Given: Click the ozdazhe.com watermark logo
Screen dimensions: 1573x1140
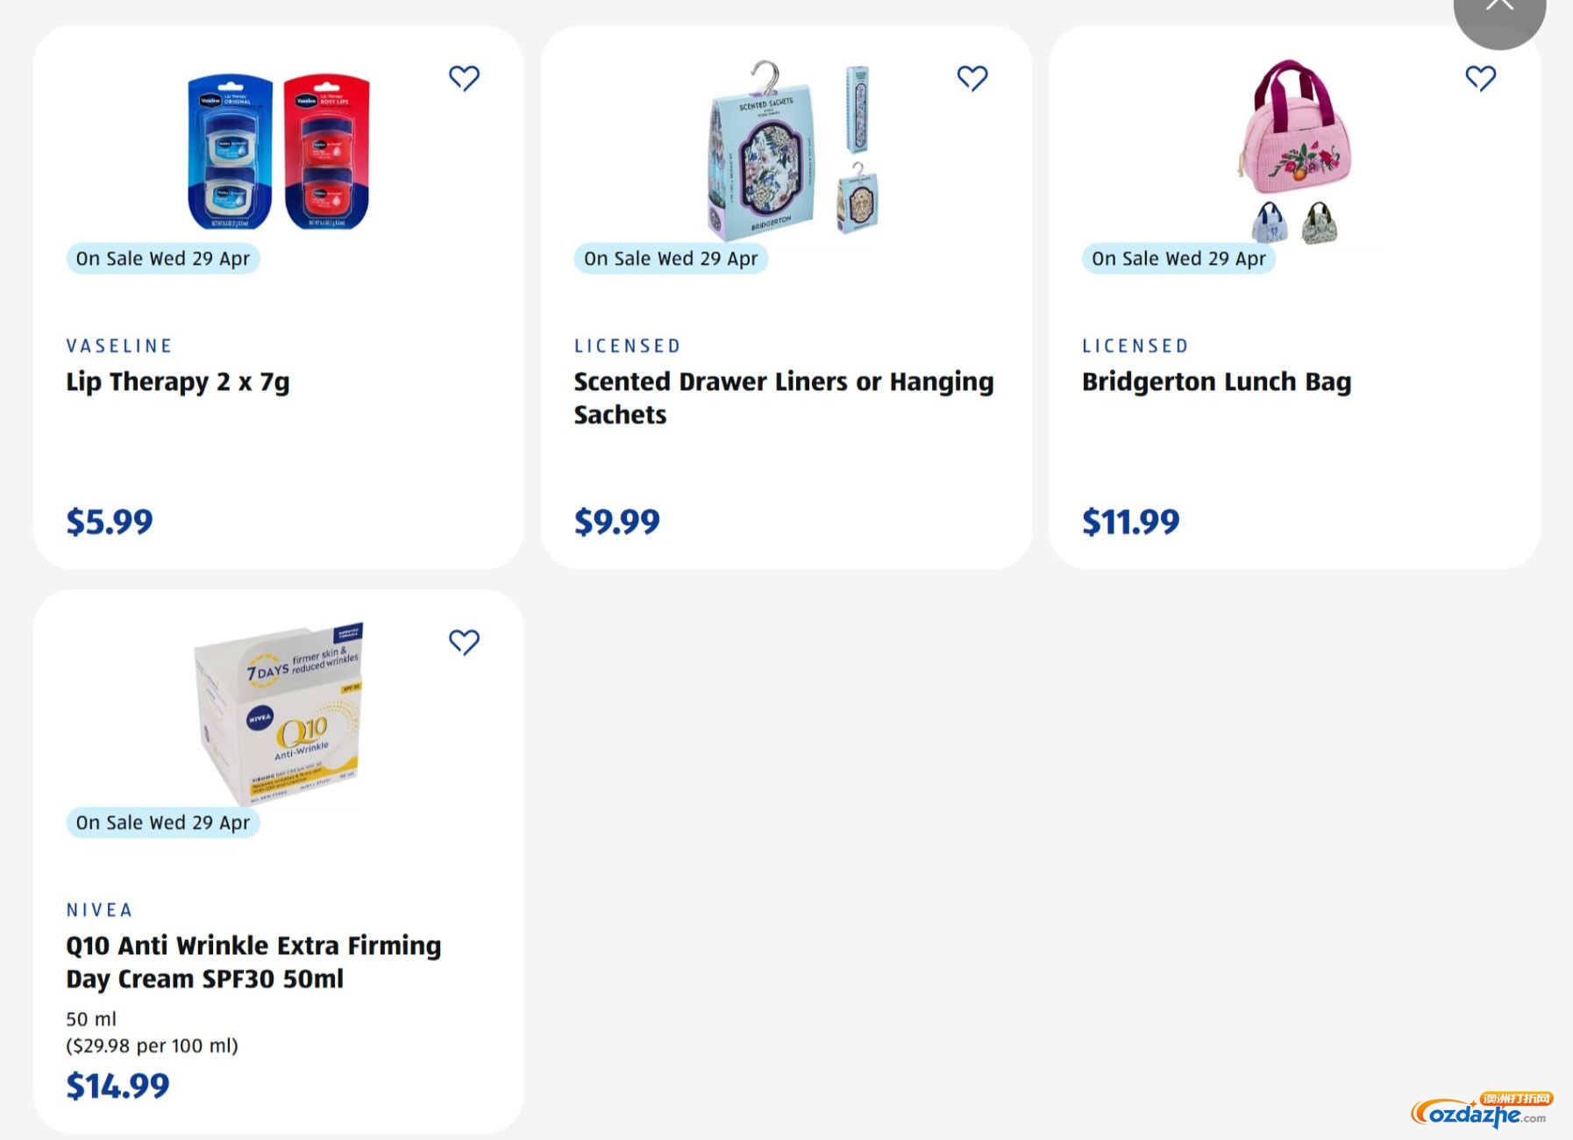Looking at the screenshot, I should click(1481, 1112).
